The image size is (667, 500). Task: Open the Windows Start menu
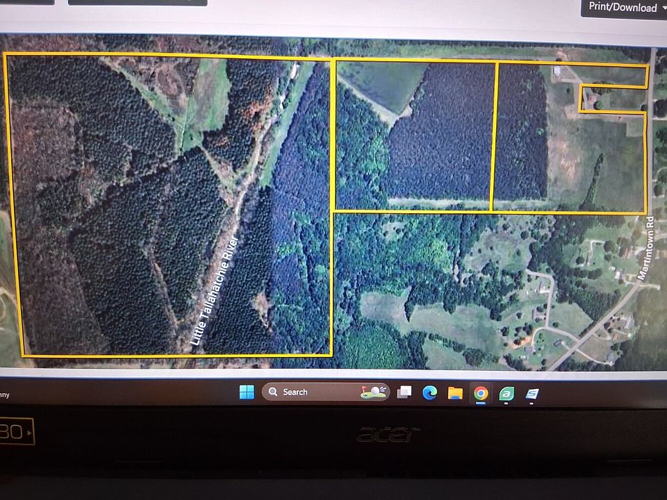tap(247, 392)
